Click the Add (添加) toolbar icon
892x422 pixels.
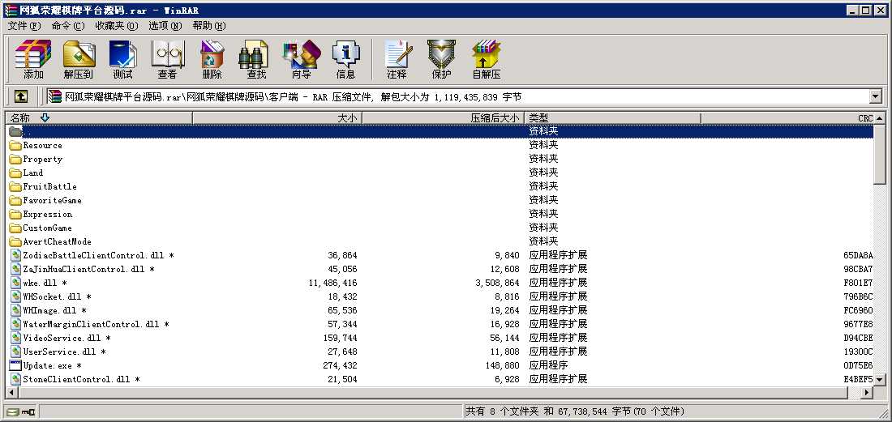pyautogui.click(x=33, y=60)
